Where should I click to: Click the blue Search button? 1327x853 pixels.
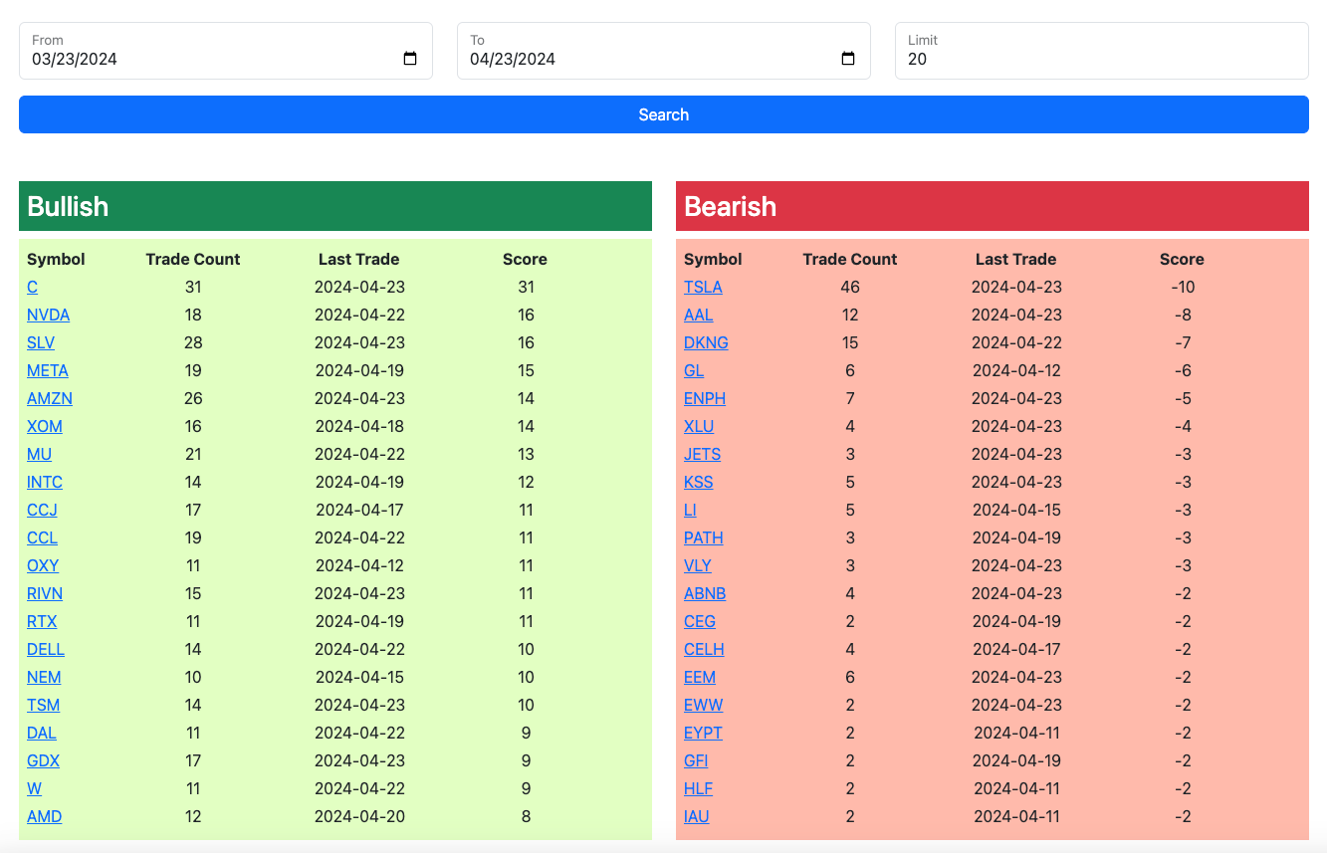click(x=663, y=114)
